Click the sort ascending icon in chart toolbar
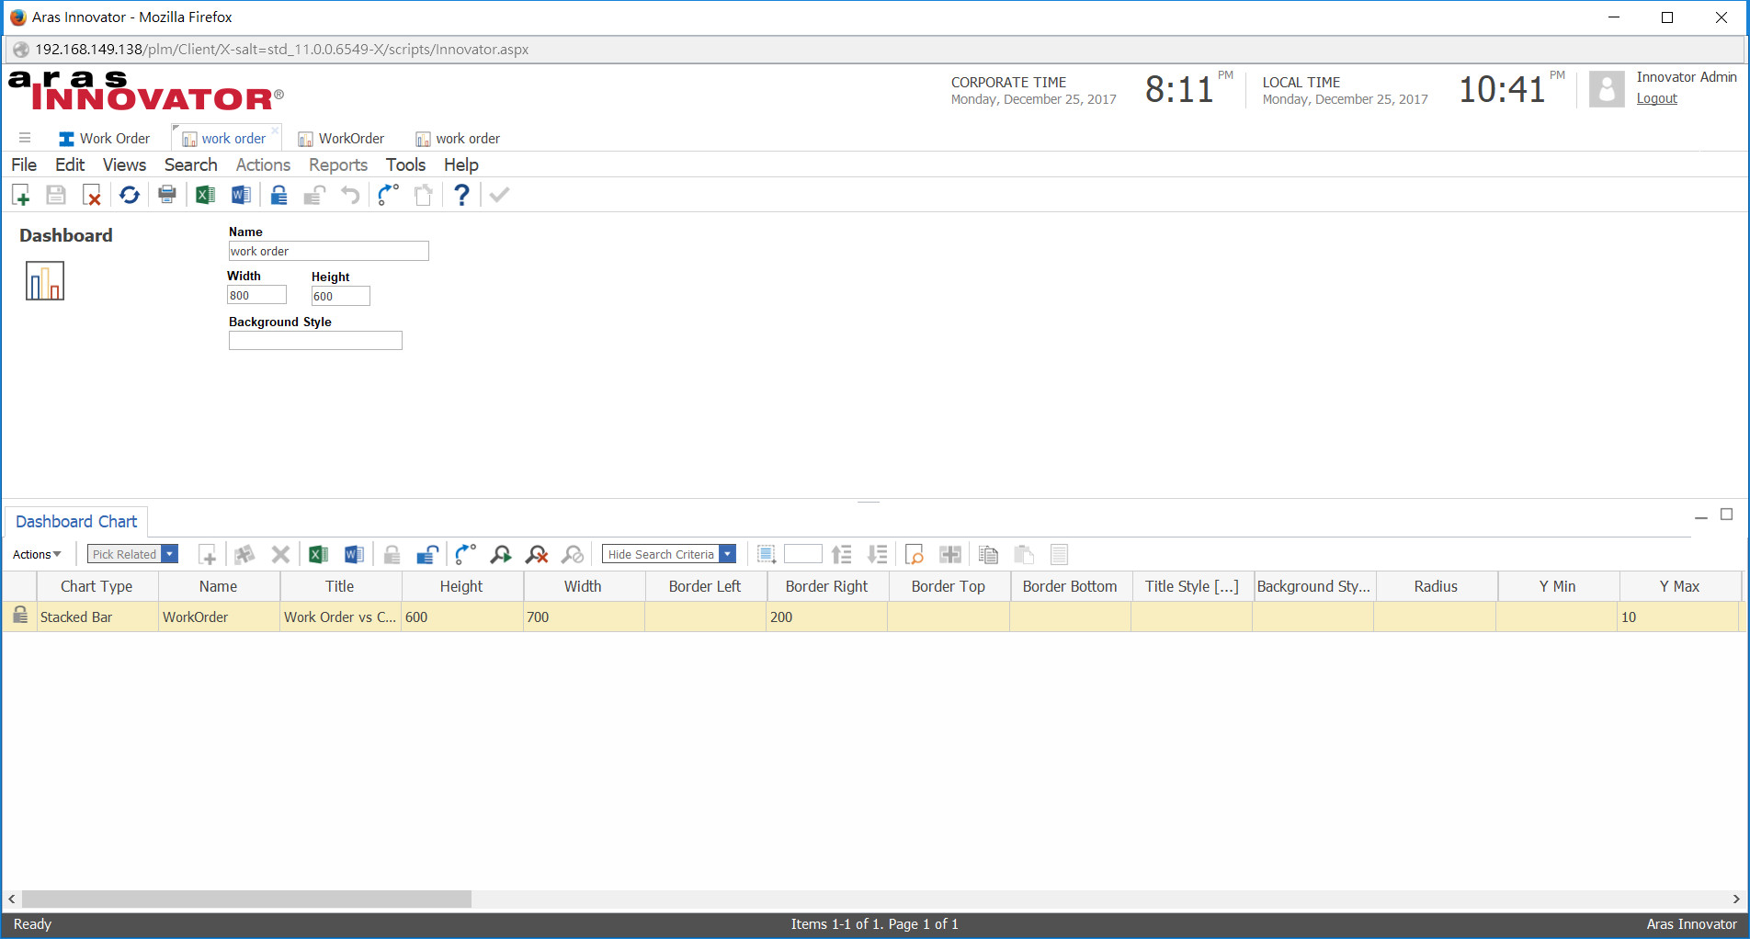 [841, 554]
